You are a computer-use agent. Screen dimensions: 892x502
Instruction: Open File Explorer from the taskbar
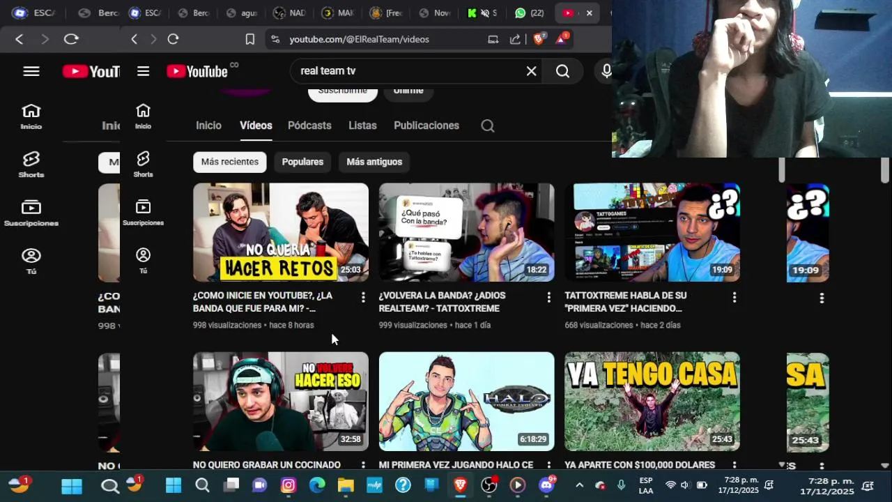point(346,485)
